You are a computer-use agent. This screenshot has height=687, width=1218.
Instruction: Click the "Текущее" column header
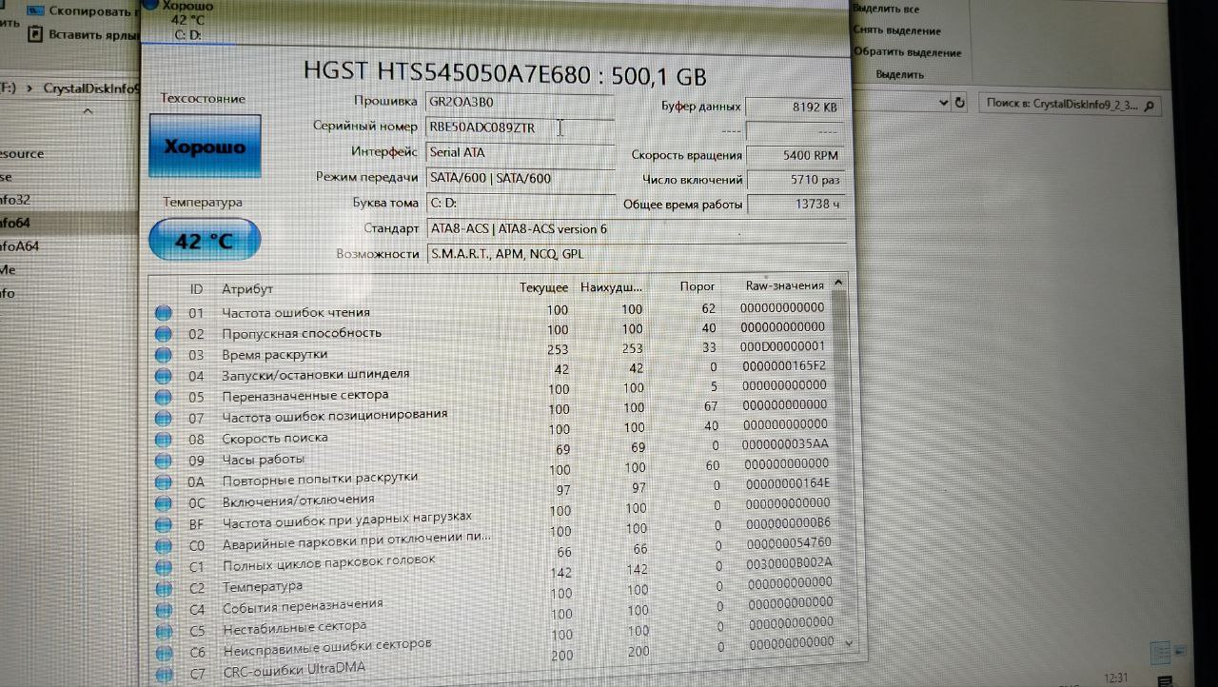coord(543,287)
